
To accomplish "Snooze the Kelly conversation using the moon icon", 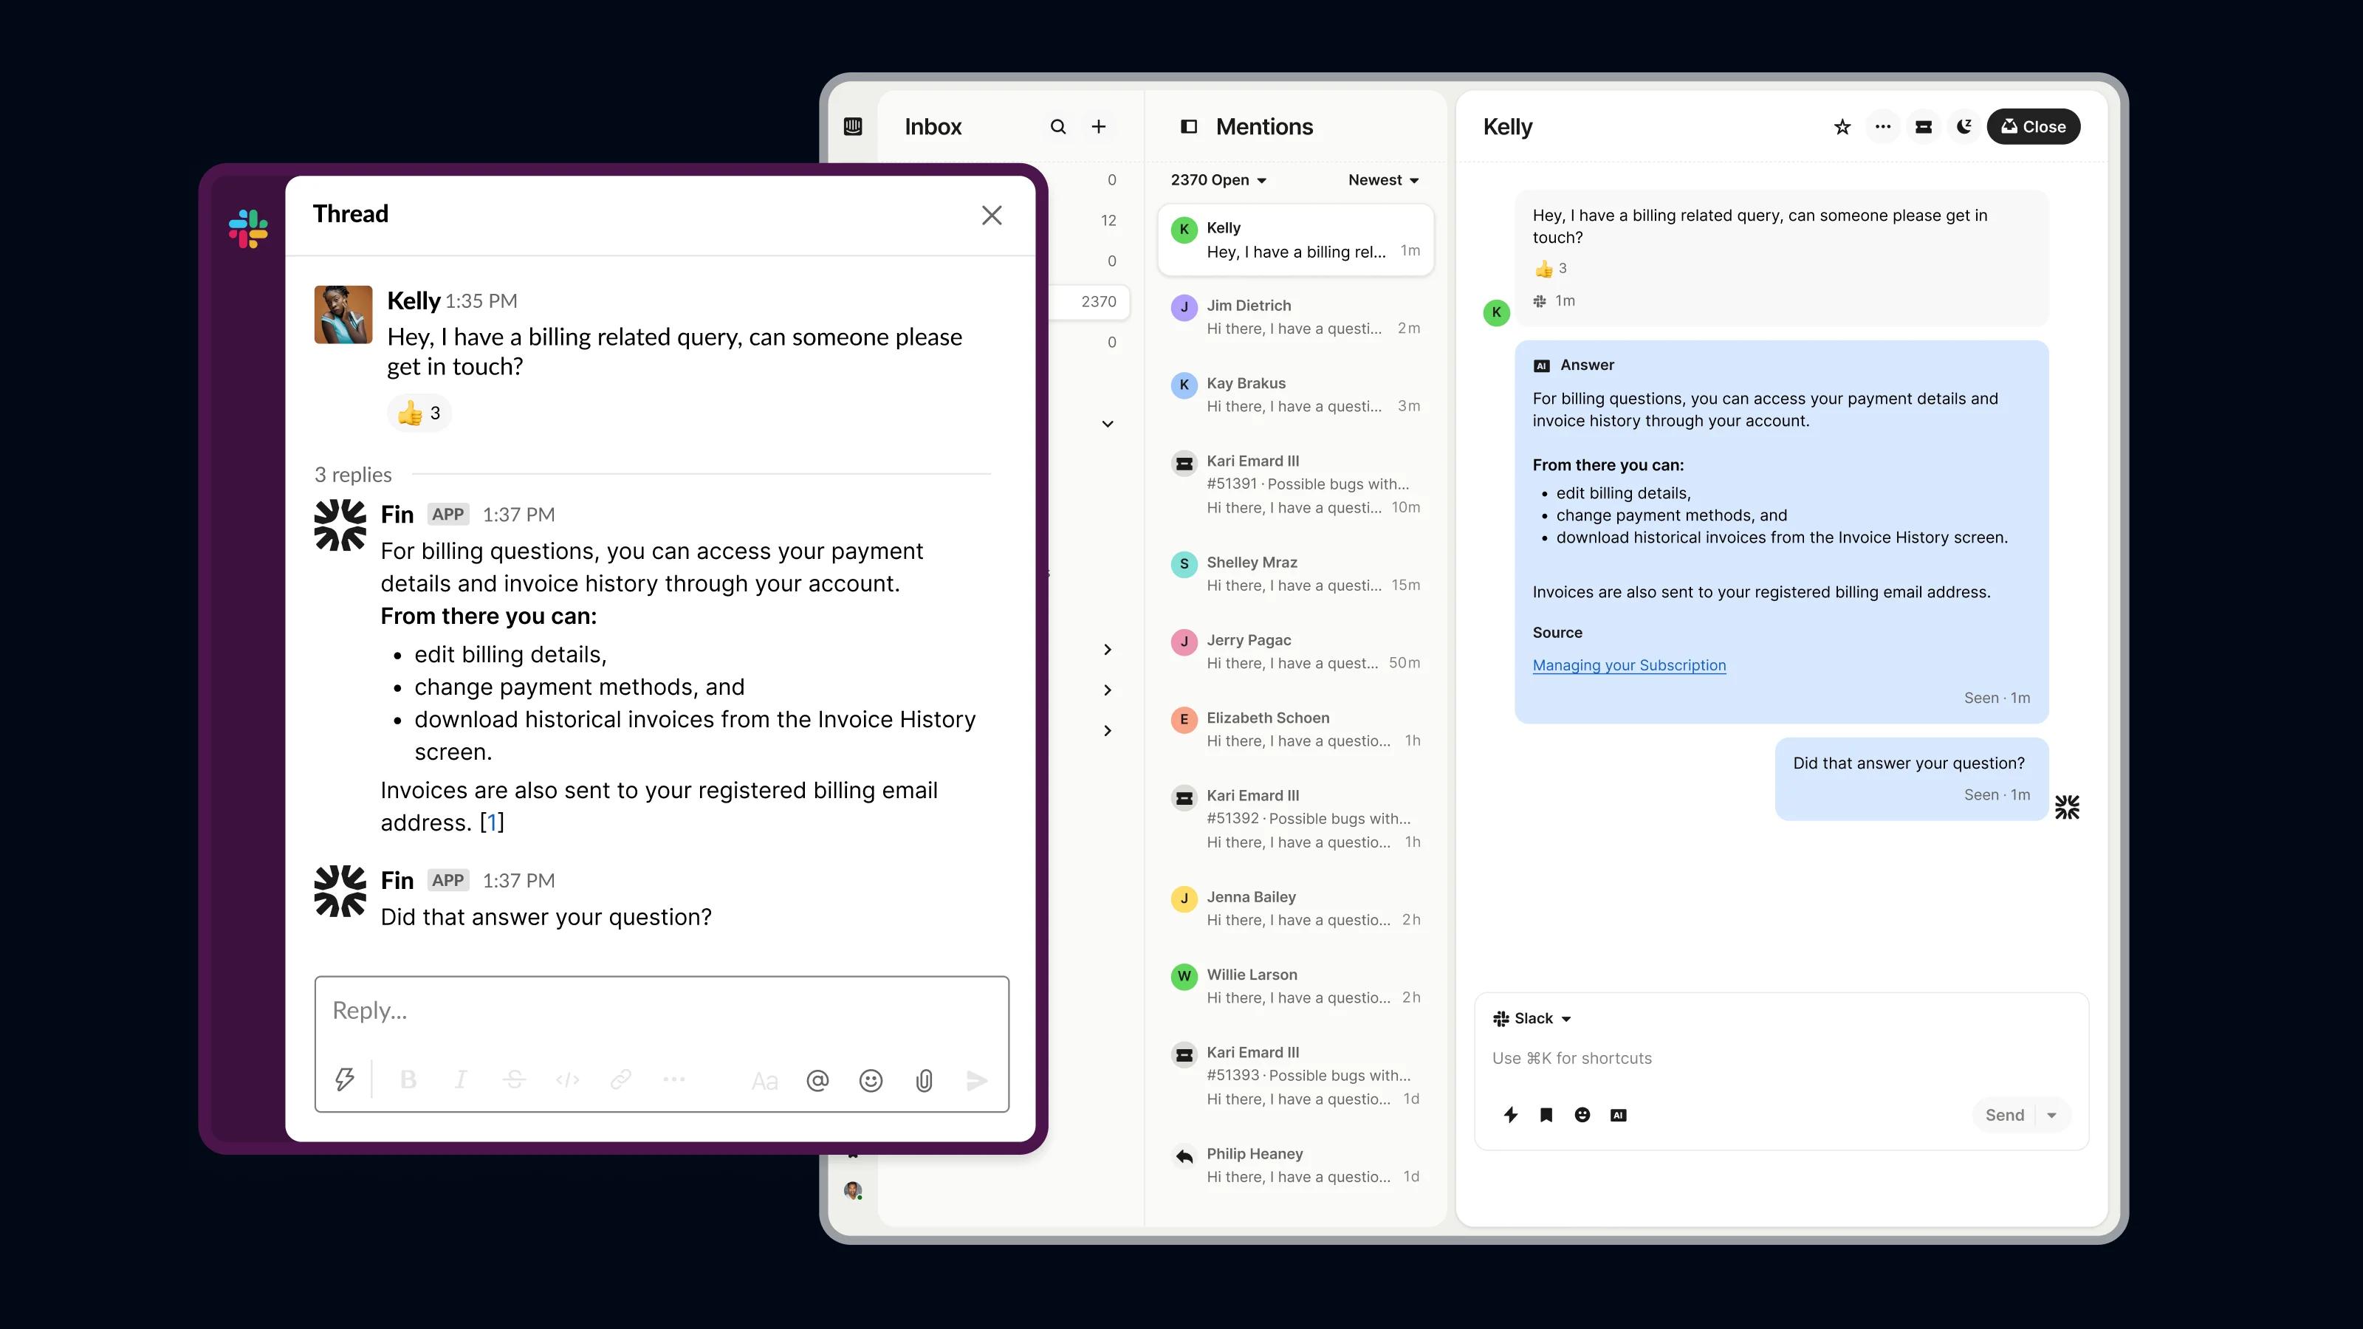I will 1963,126.
